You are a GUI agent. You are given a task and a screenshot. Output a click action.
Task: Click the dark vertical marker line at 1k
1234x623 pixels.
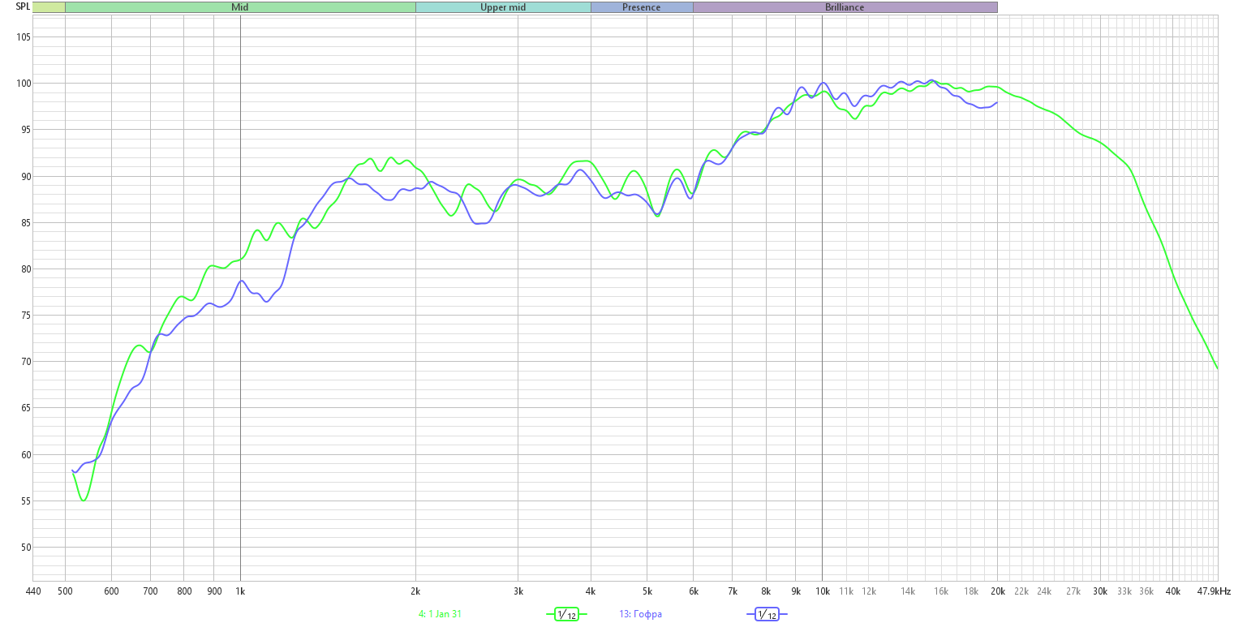[x=240, y=296]
